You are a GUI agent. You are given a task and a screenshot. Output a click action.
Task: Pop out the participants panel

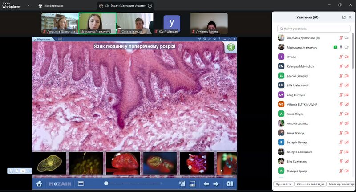tap(344, 17)
